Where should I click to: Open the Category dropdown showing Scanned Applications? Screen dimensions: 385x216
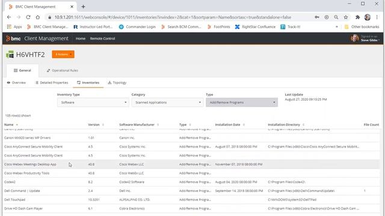[x=167, y=103]
